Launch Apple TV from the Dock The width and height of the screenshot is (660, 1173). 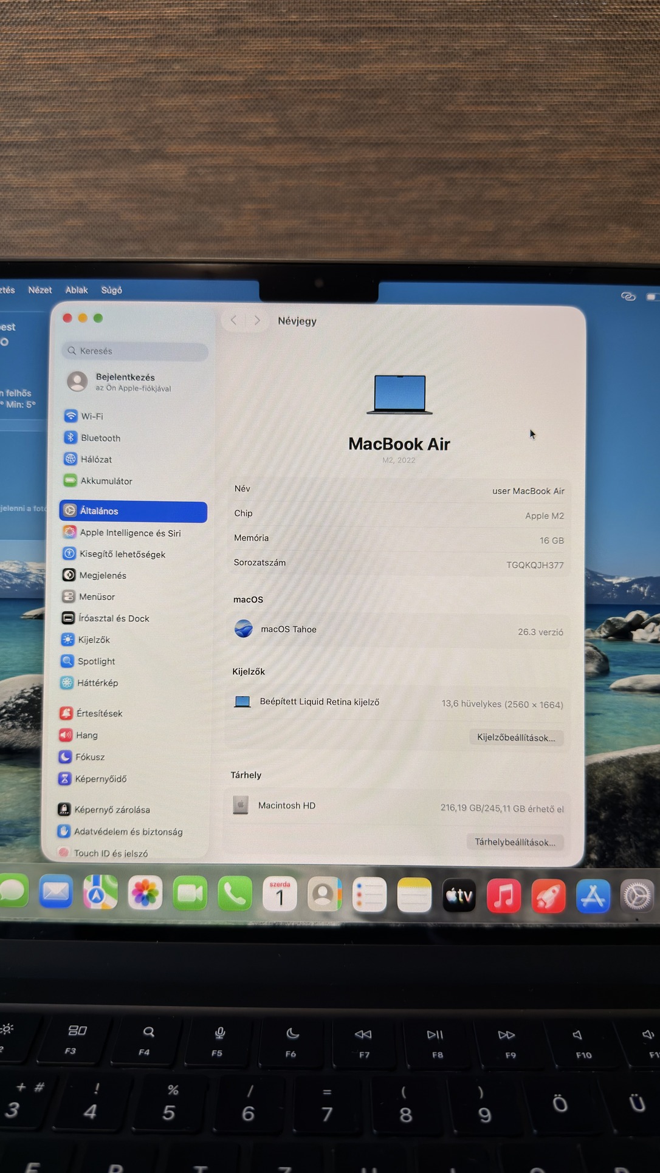point(459,895)
